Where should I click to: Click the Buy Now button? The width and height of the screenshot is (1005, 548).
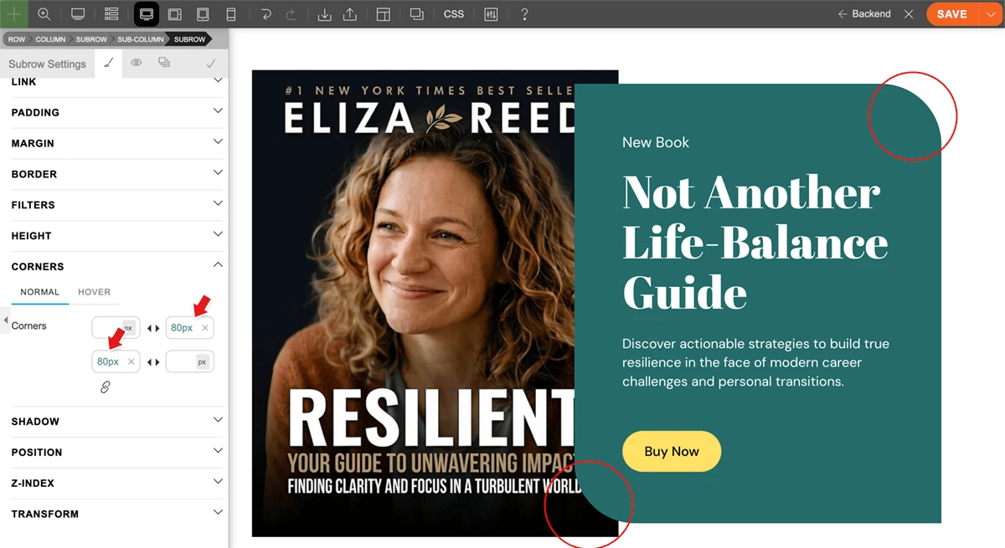[672, 451]
